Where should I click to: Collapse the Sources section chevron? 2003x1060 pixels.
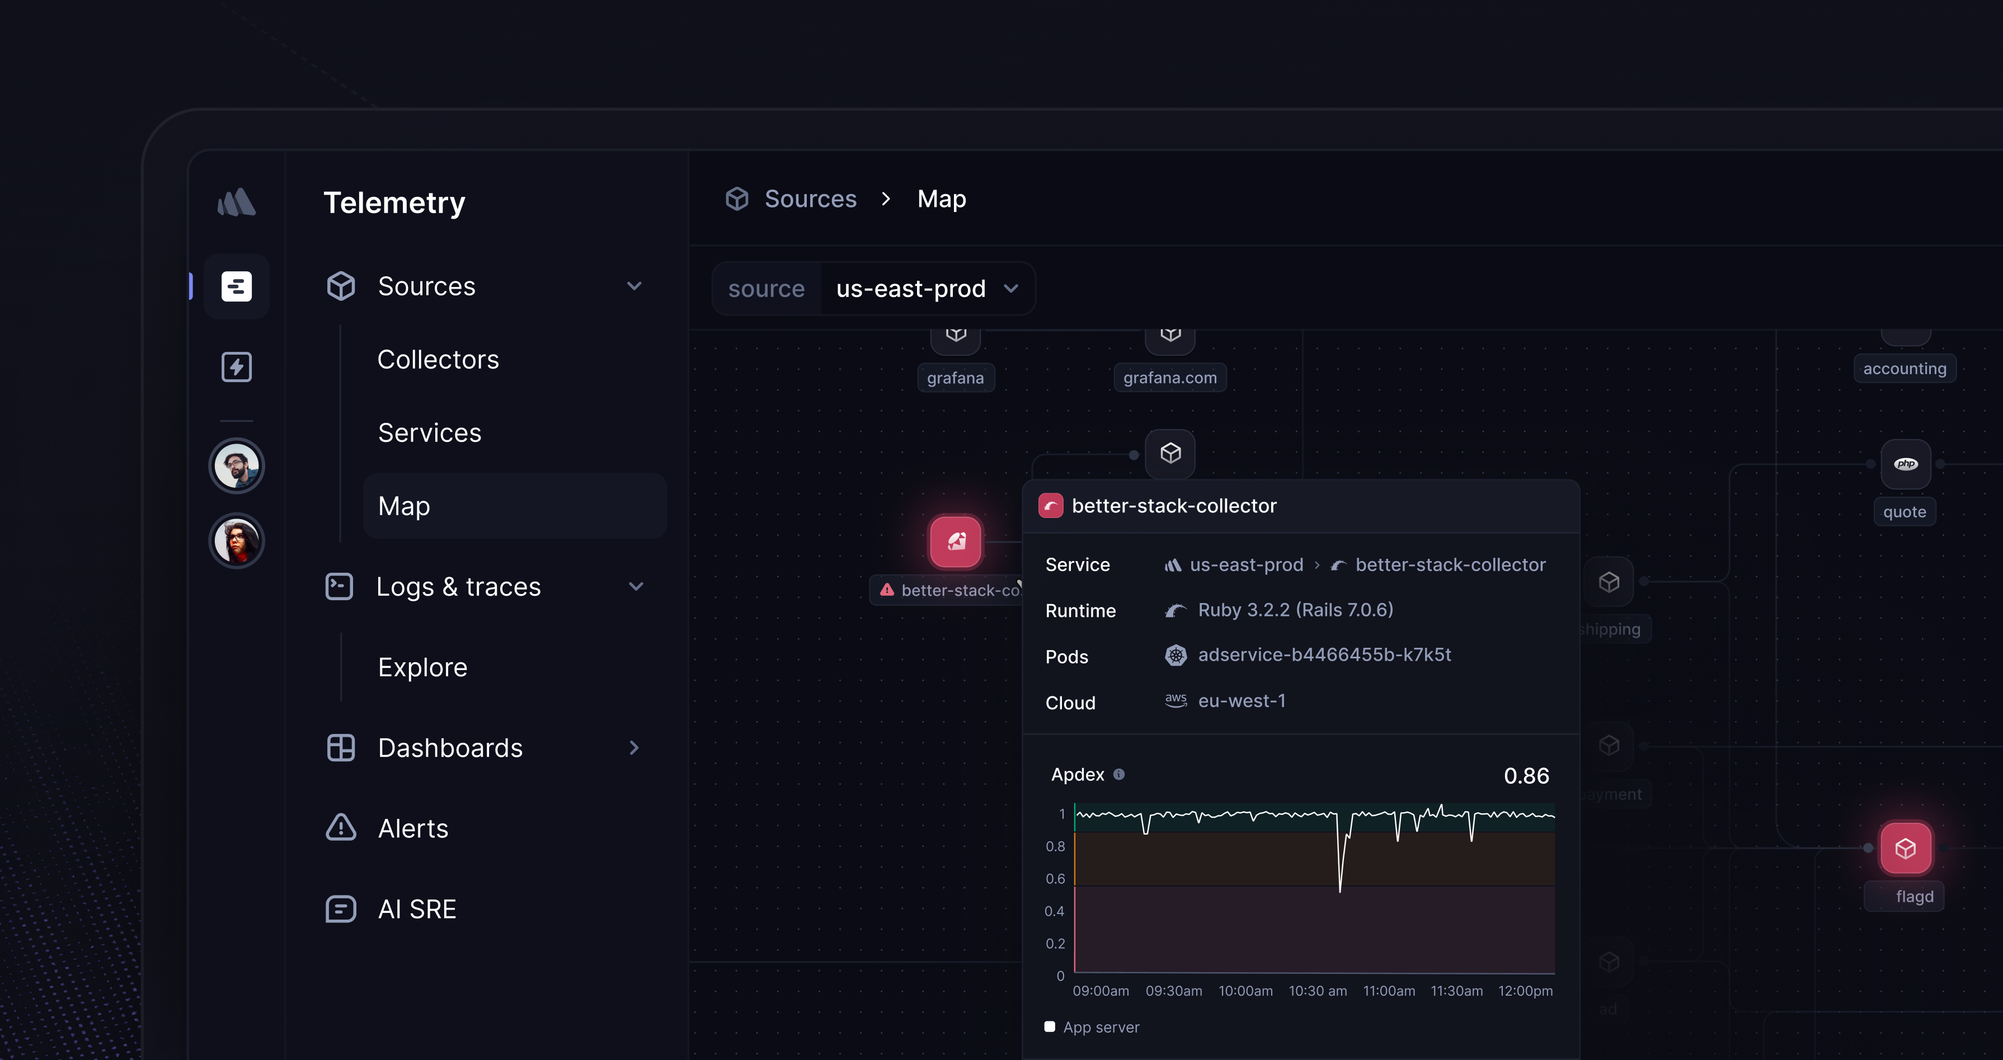click(634, 286)
